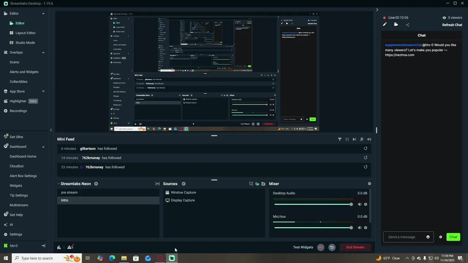
Task: Open Microsoft Edge from the taskbar
Action: [x=112, y=258]
